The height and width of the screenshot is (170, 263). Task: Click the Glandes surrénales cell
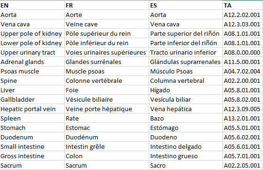tap(107, 62)
